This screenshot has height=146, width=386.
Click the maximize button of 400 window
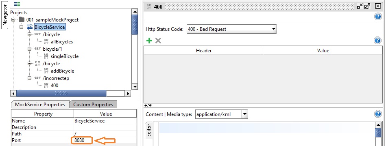pyautogui.click(x=367, y=6)
